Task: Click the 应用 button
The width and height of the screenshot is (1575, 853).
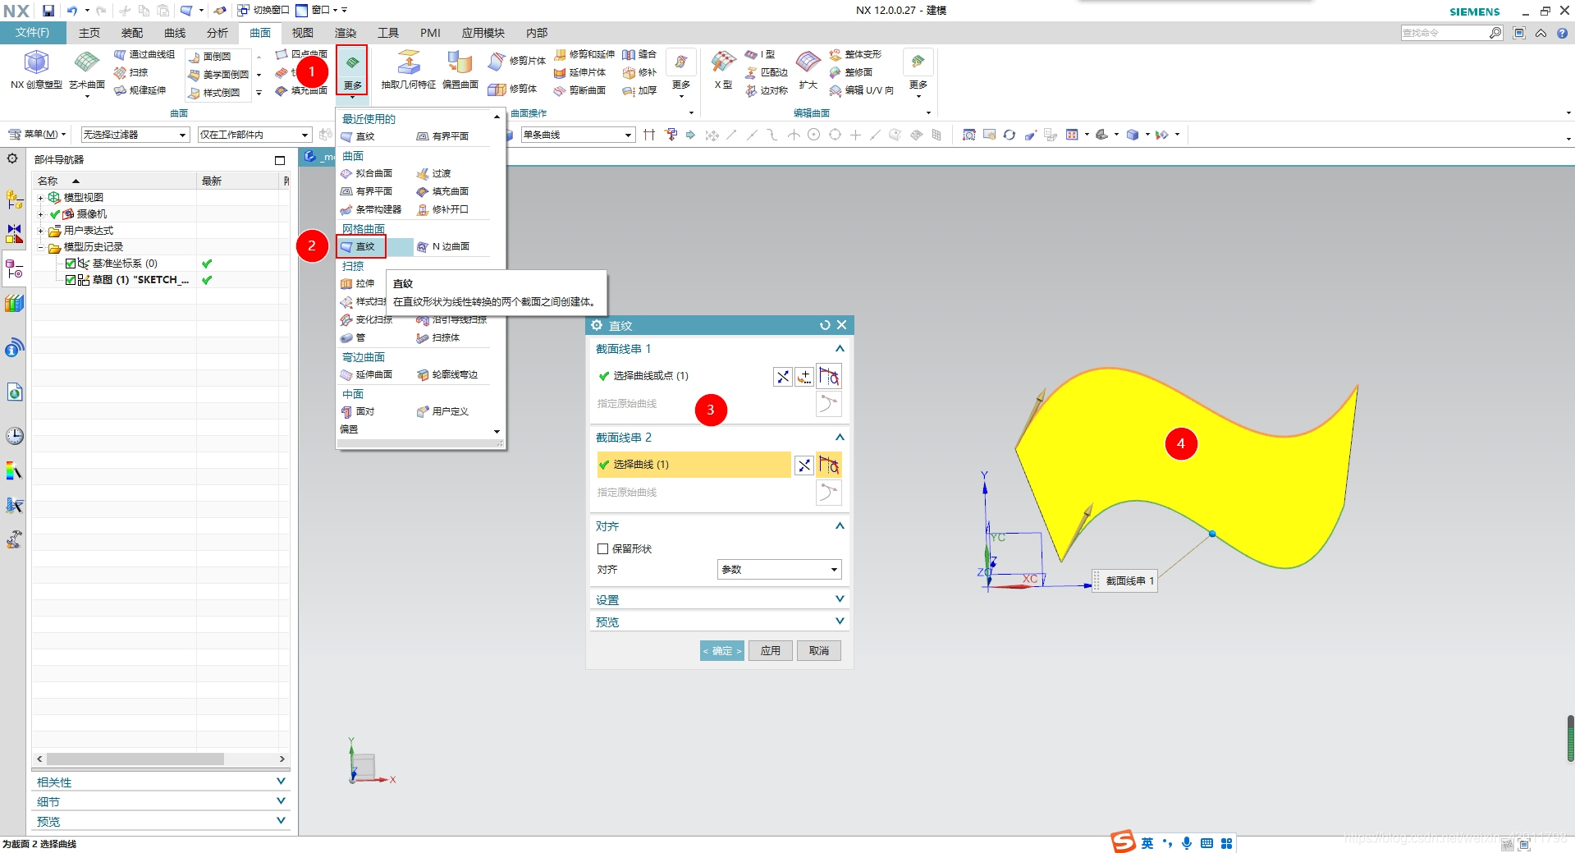Action: click(x=770, y=651)
